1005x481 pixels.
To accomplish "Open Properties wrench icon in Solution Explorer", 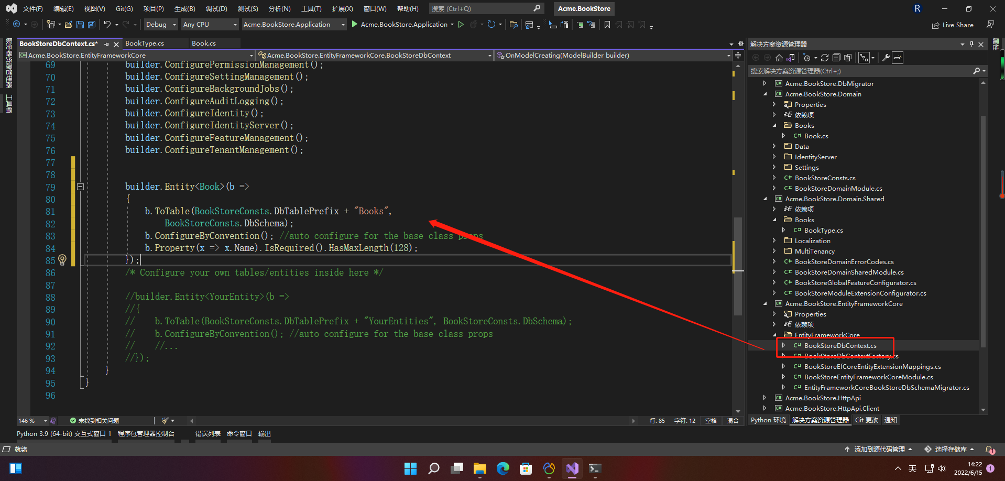I will point(886,58).
